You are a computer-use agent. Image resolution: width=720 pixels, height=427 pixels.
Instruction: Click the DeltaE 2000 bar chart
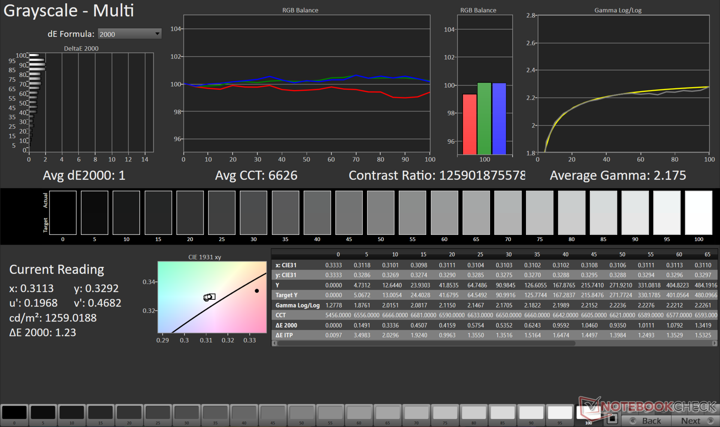[91, 102]
